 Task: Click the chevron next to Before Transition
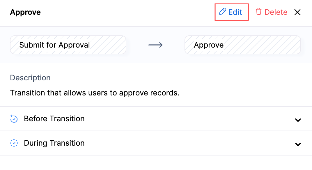(298, 120)
